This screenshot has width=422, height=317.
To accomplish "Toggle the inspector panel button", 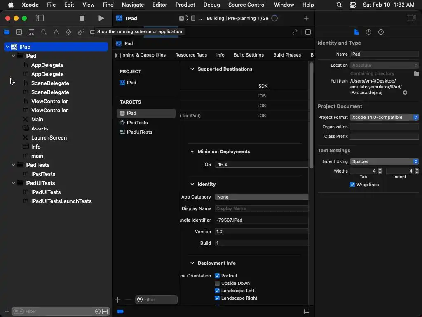I will click(412, 18).
